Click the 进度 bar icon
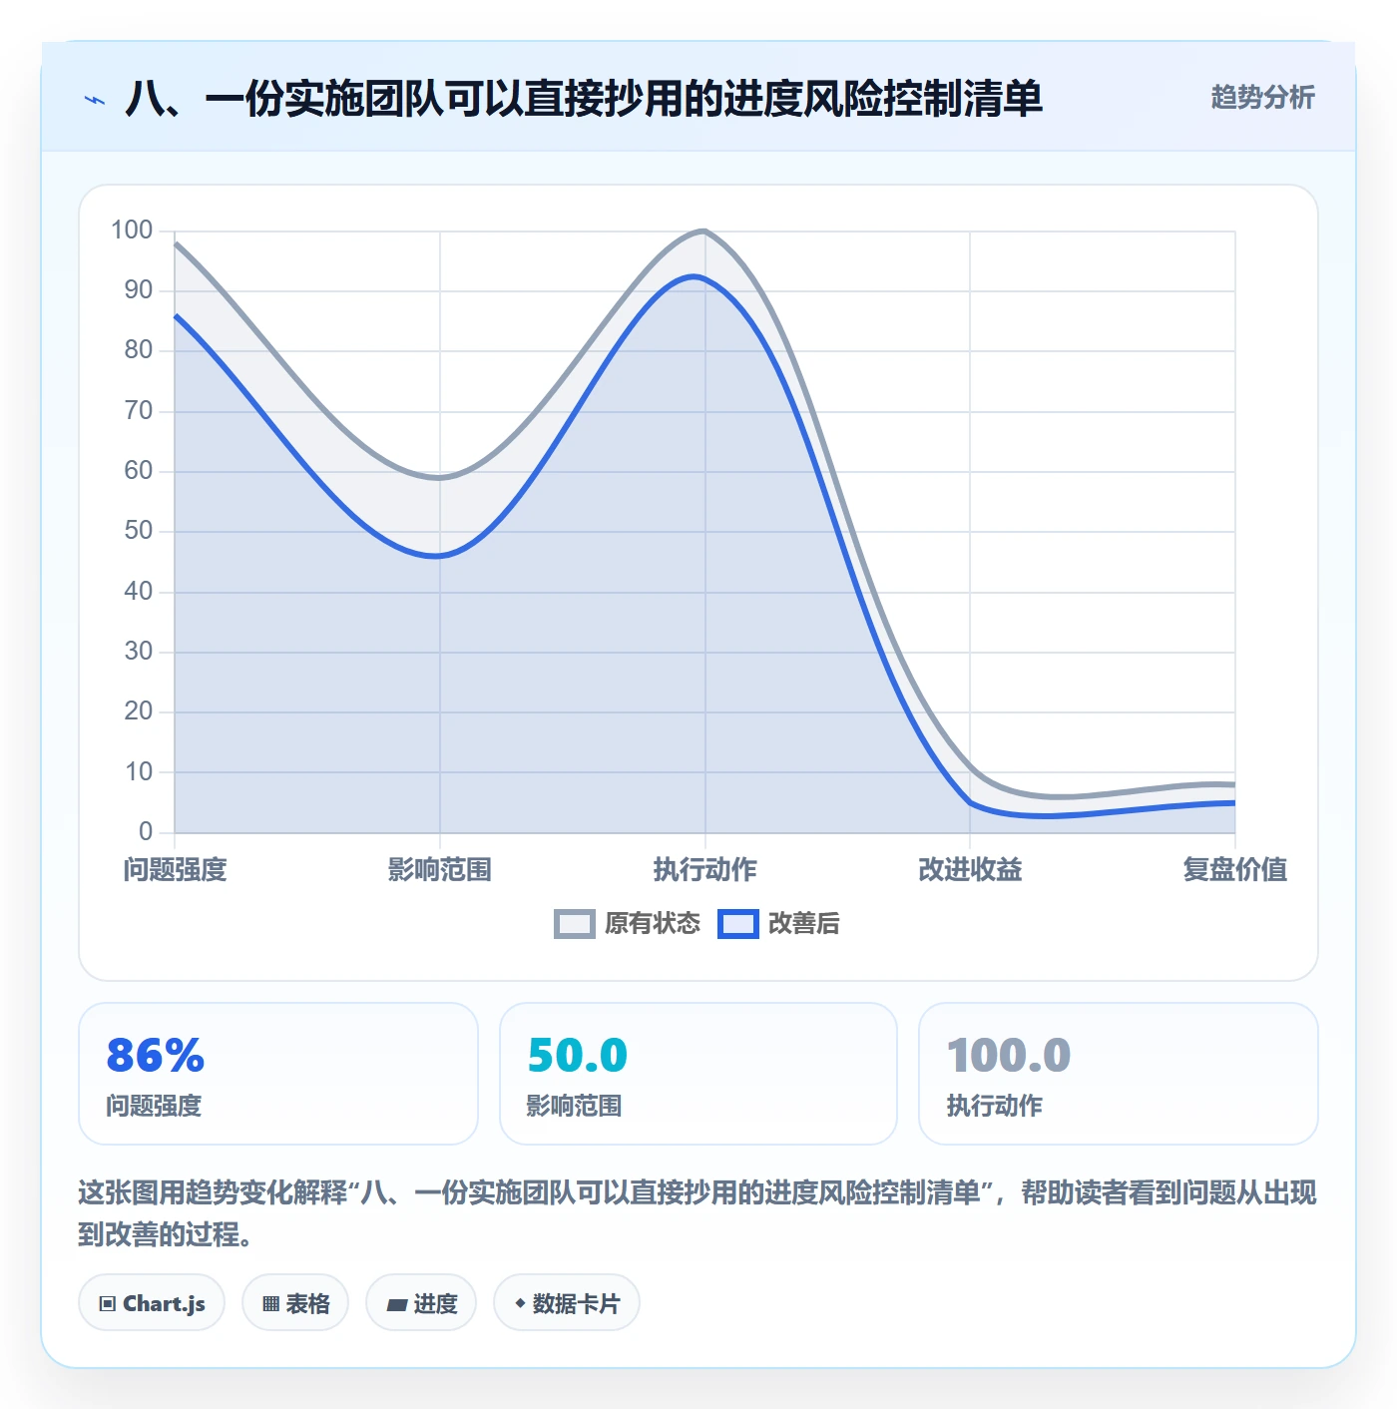This screenshot has width=1397, height=1409. 396,1304
